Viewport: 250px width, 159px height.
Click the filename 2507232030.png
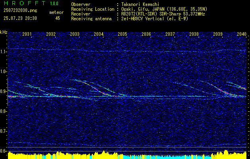(20, 11)
